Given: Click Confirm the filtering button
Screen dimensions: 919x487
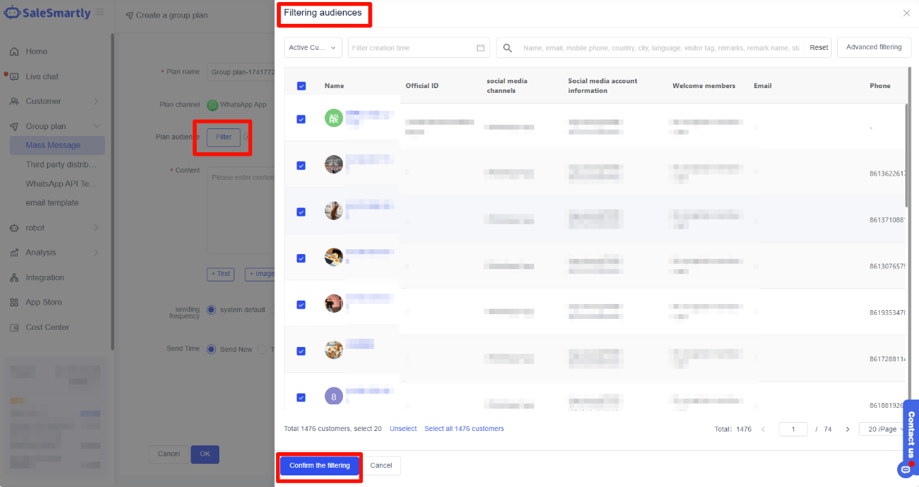Looking at the screenshot, I should 319,466.
